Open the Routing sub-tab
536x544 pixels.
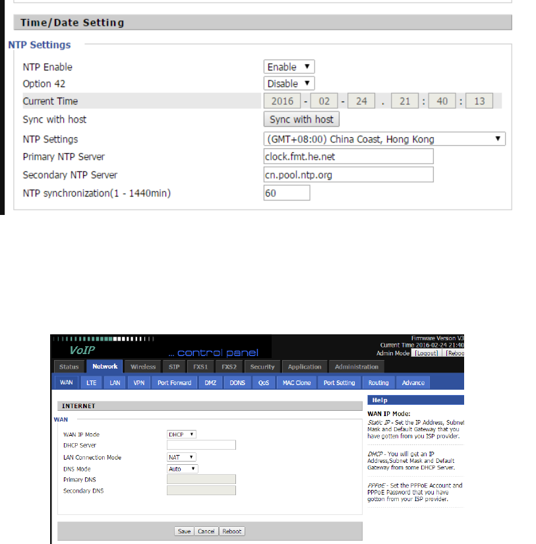pos(378,382)
